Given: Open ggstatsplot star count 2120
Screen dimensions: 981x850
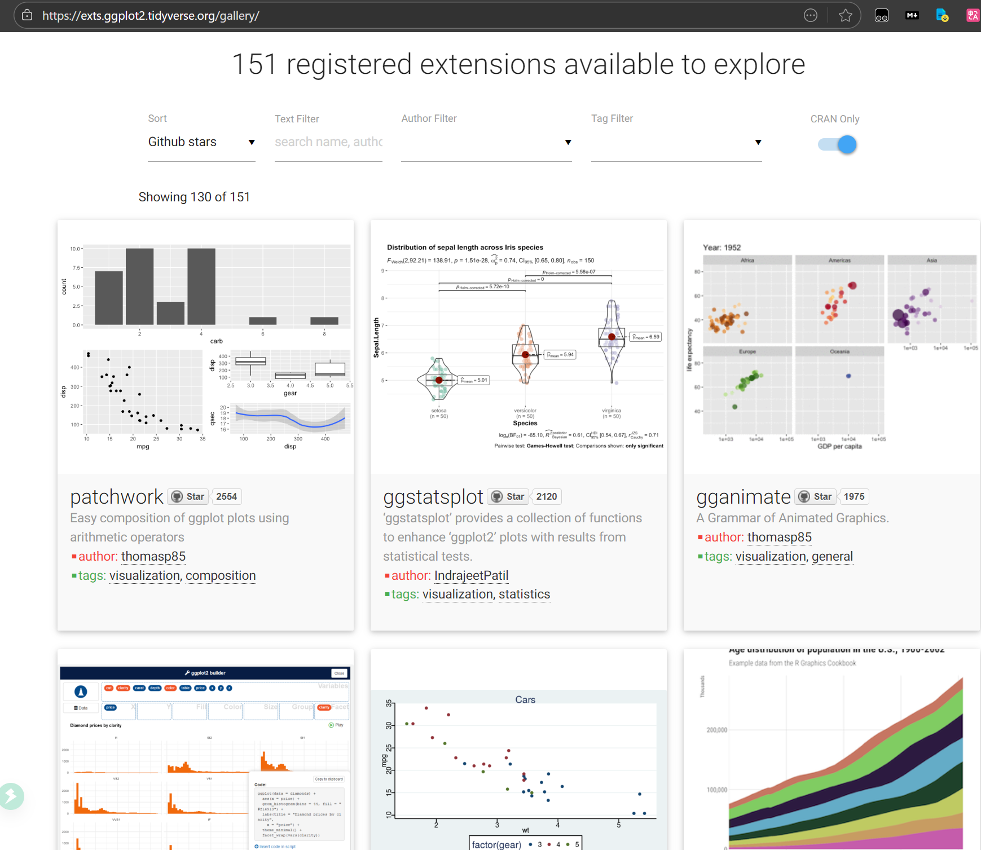Looking at the screenshot, I should (x=547, y=496).
